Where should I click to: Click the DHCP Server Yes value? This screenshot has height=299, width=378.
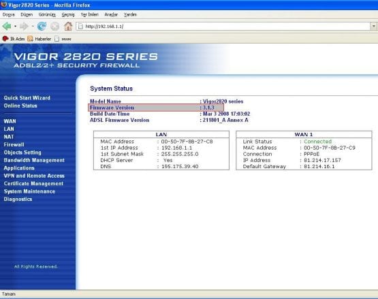[168, 160]
